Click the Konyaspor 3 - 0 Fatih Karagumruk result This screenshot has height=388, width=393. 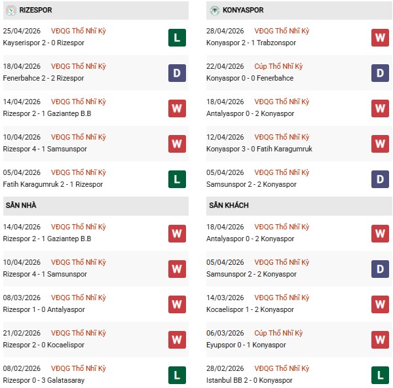[261, 149]
